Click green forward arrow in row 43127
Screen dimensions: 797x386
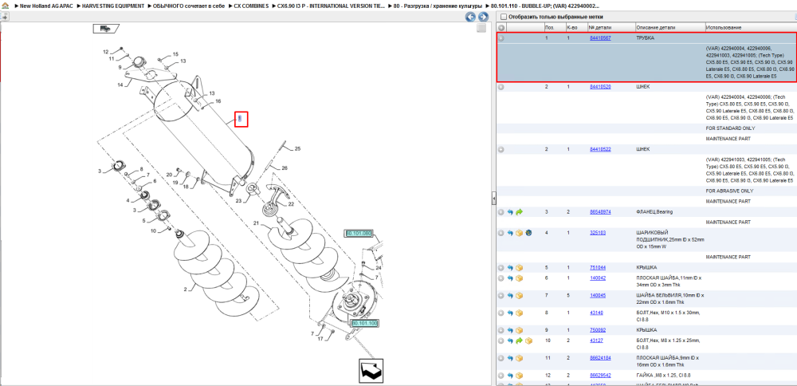pos(519,341)
